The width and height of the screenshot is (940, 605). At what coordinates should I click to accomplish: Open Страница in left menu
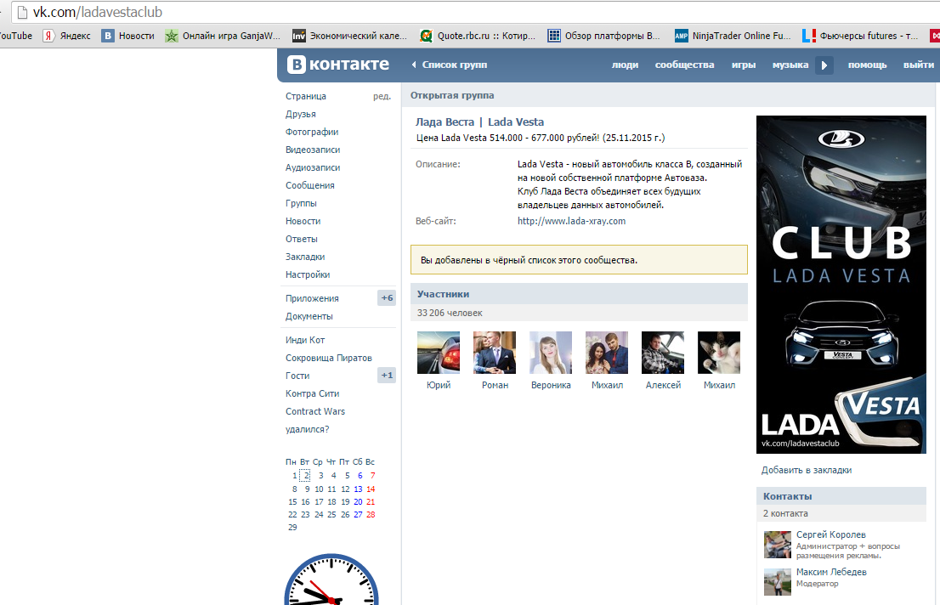point(306,96)
